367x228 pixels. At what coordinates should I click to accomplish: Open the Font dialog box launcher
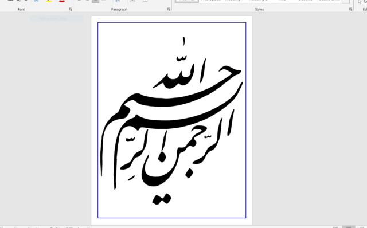coord(71,9)
